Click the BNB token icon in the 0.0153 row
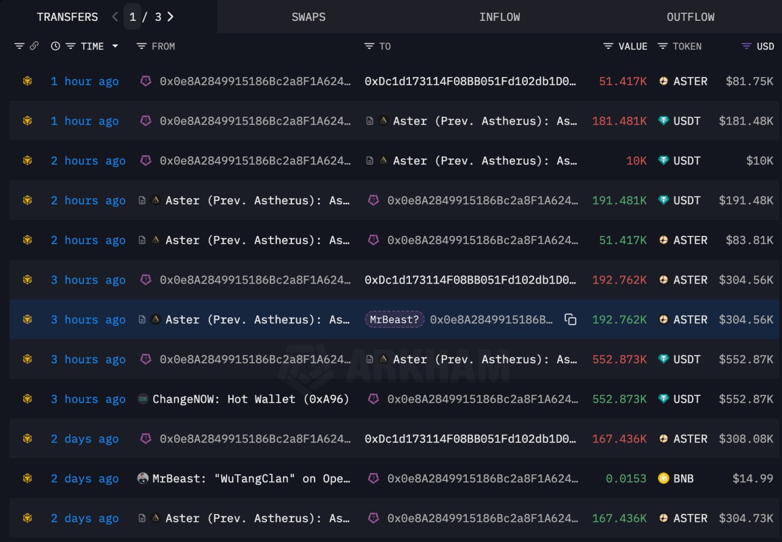This screenshot has width=782, height=542. 663,478
